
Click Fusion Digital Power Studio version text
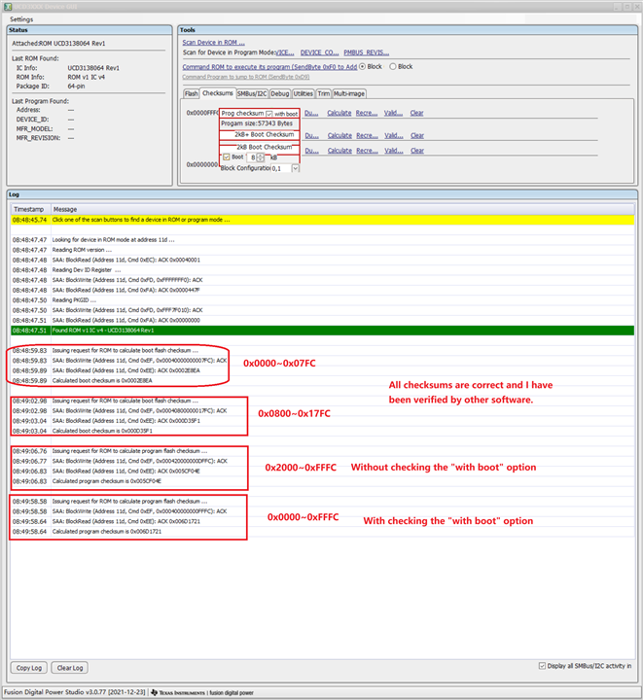click(75, 692)
